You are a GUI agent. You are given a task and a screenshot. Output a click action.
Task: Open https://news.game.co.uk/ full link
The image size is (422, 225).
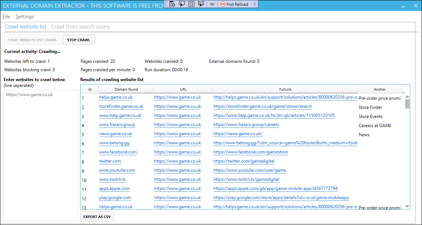[x=238, y=134]
